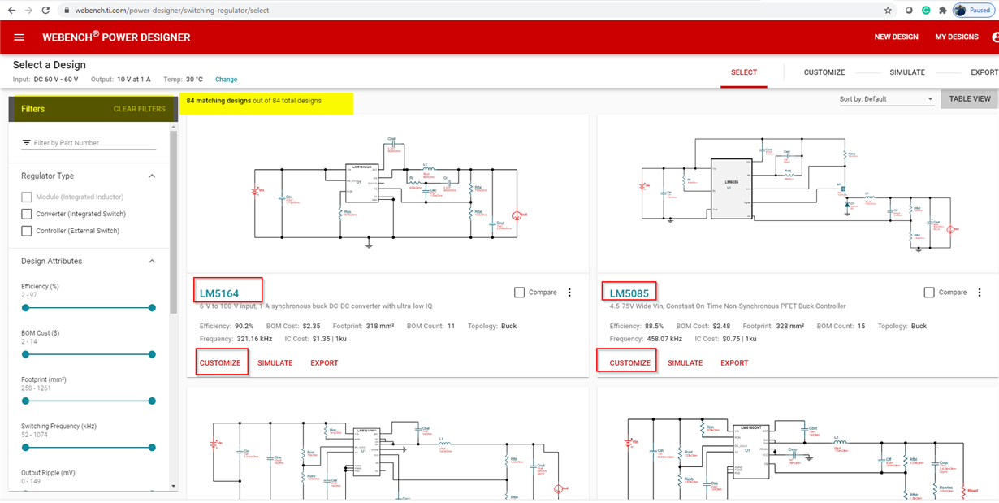Click the LM5085 schematic thumbnail
This screenshot has height=503, width=999.
coord(797,193)
